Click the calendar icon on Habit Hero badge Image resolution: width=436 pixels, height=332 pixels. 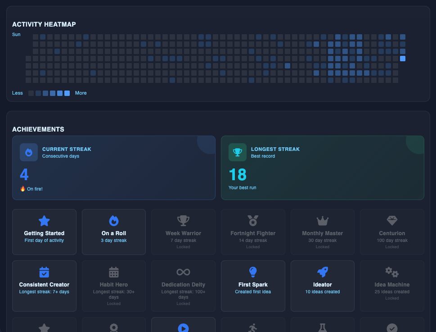pos(113,272)
